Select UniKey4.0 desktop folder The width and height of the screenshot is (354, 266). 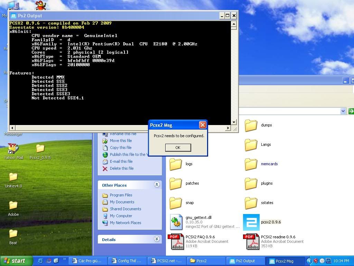pyautogui.click(x=13, y=180)
